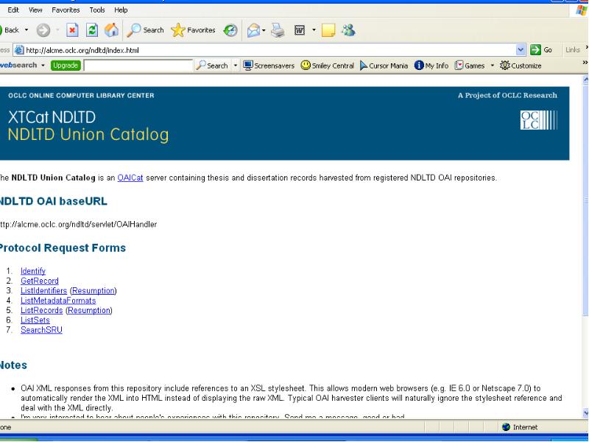Open the Edit menu
This screenshot has height=442, width=589.
click(13, 10)
